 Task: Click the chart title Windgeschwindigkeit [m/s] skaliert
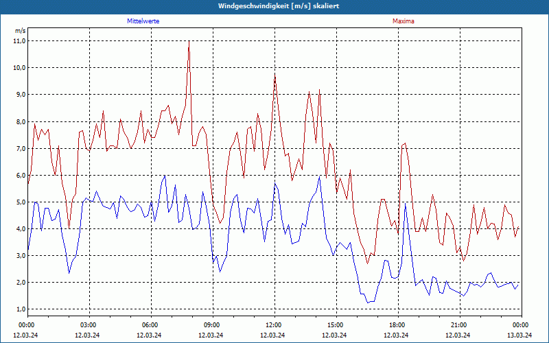click(279, 6)
